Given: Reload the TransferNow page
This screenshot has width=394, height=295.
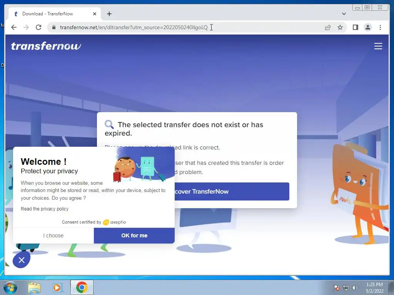Looking at the screenshot, I should (x=38, y=27).
